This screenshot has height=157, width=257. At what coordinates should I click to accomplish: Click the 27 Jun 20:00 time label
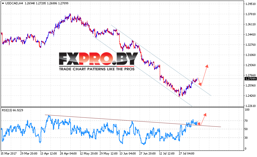tap(147, 153)
